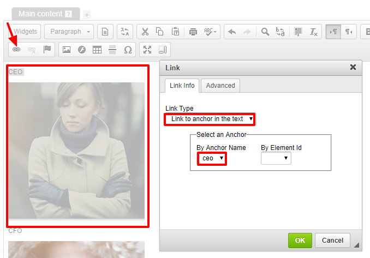This screenshot has width=370, height=258.
Task: Open the Advanced tab in Link dialog
Action: pos(220,86)
